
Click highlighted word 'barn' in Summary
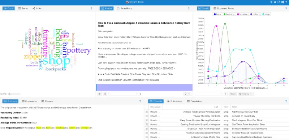pyautogui.click(x=48, y=128)
